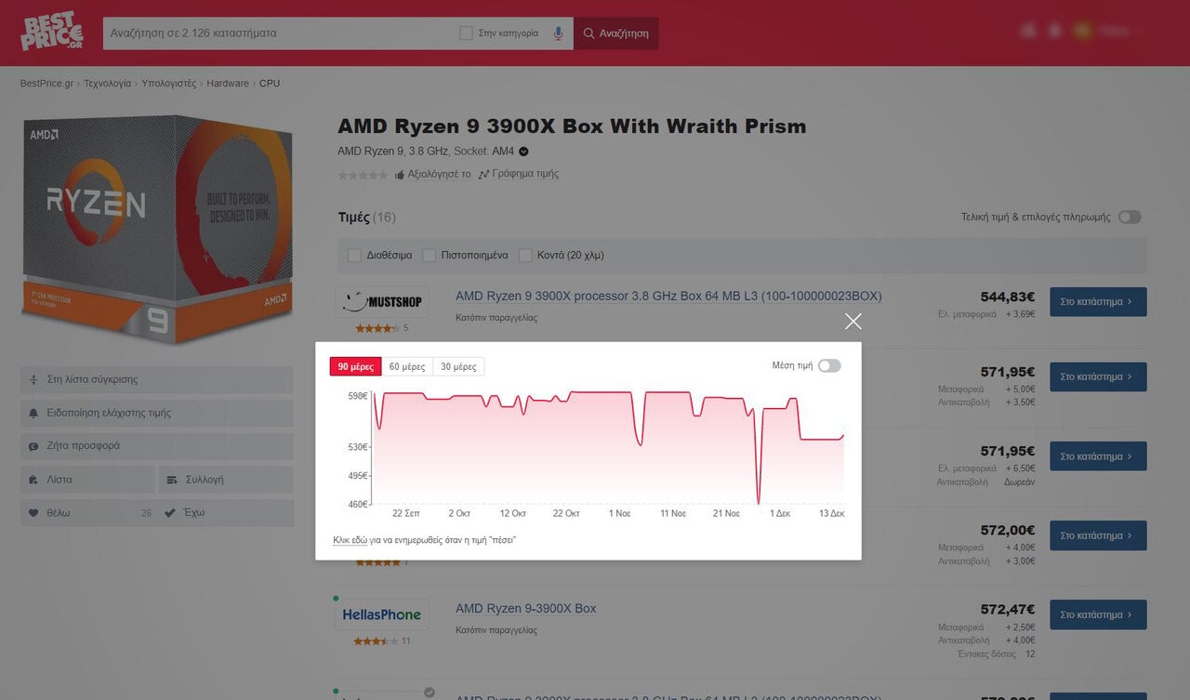Click the 572,47€ HellasPhone price
The width and height of the screenshot is (1190, 700).
click(1008, 610)
